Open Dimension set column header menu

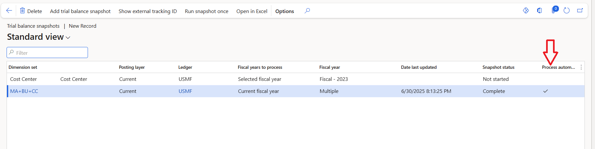(x=23, y=67)
